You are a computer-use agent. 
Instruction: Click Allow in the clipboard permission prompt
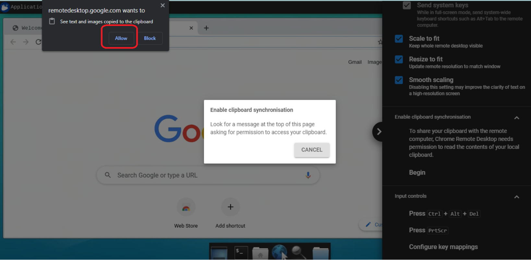tap(121, 38)
